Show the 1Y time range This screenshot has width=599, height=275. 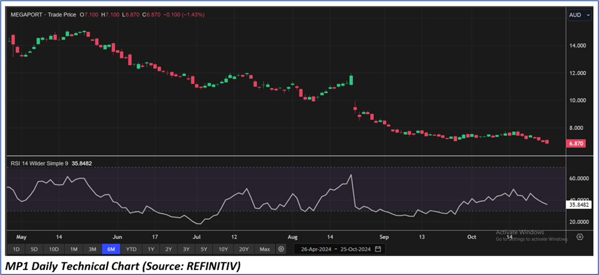pyautogui.click(x=151, y=249)
